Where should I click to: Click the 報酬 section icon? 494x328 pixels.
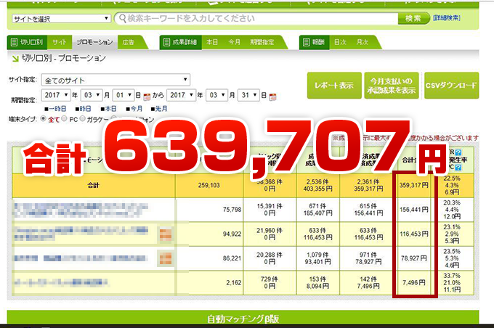click(305, 42)
